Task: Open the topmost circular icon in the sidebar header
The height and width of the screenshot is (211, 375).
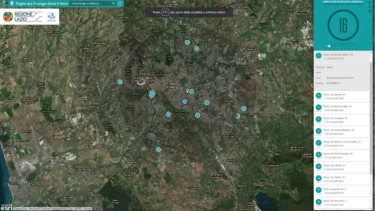Action: (x=370, y=3)
